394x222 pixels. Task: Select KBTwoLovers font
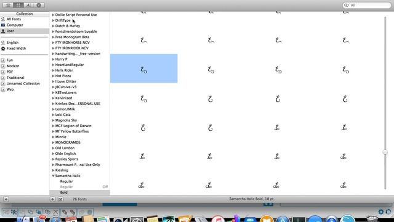click(x=66, y=92)
